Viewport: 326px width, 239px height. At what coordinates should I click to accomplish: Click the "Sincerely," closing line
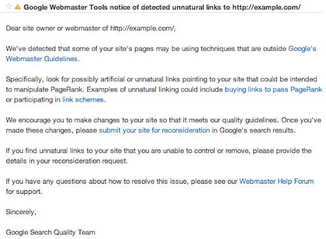coord(21,212)
